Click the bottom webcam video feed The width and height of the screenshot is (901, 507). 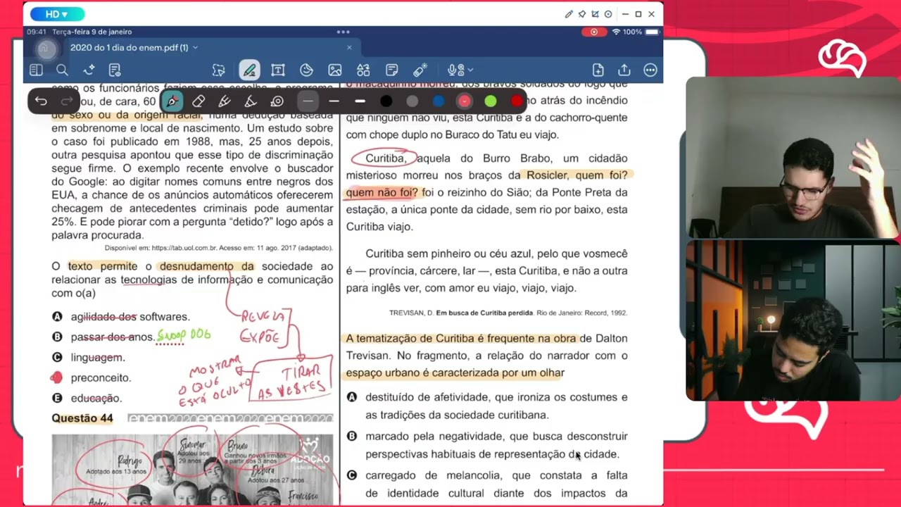click(x=793, y=320)
